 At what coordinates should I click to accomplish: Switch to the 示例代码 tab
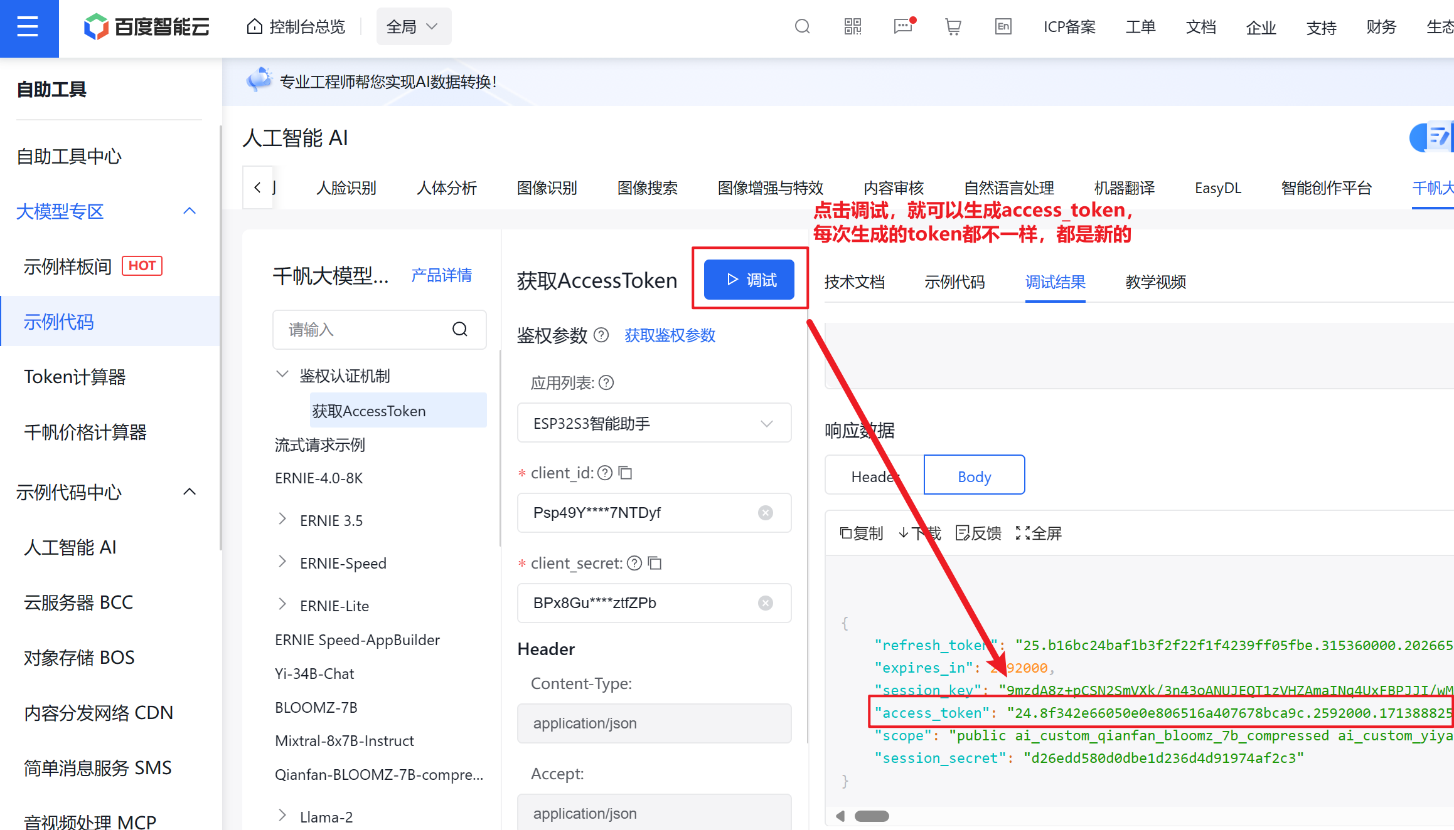(954, 282)
